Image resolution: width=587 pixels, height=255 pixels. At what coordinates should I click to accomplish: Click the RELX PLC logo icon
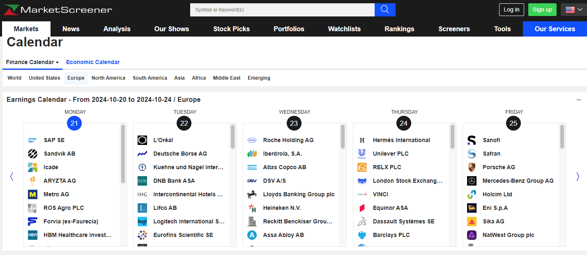click(362, 167)
